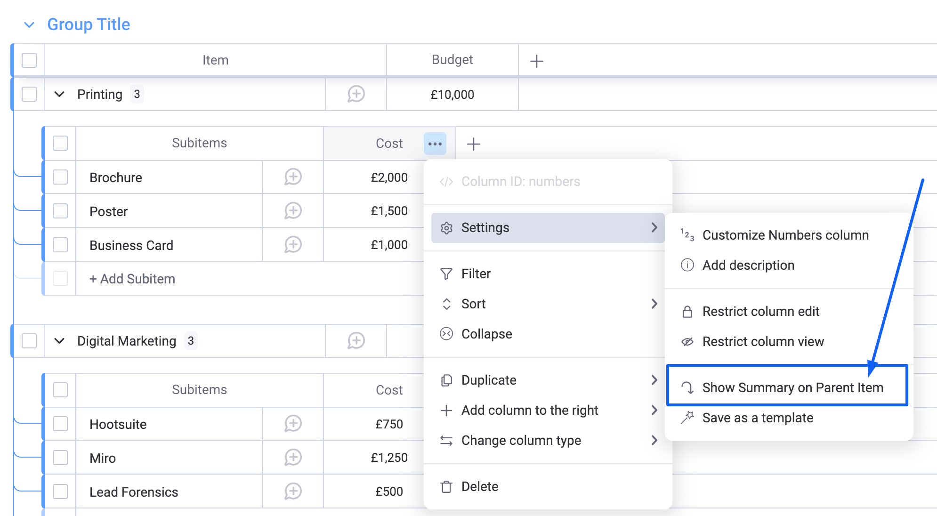Open conversation bubble for Printing item
This screenshot has width=937, height=516.
[x=356, y=94]
